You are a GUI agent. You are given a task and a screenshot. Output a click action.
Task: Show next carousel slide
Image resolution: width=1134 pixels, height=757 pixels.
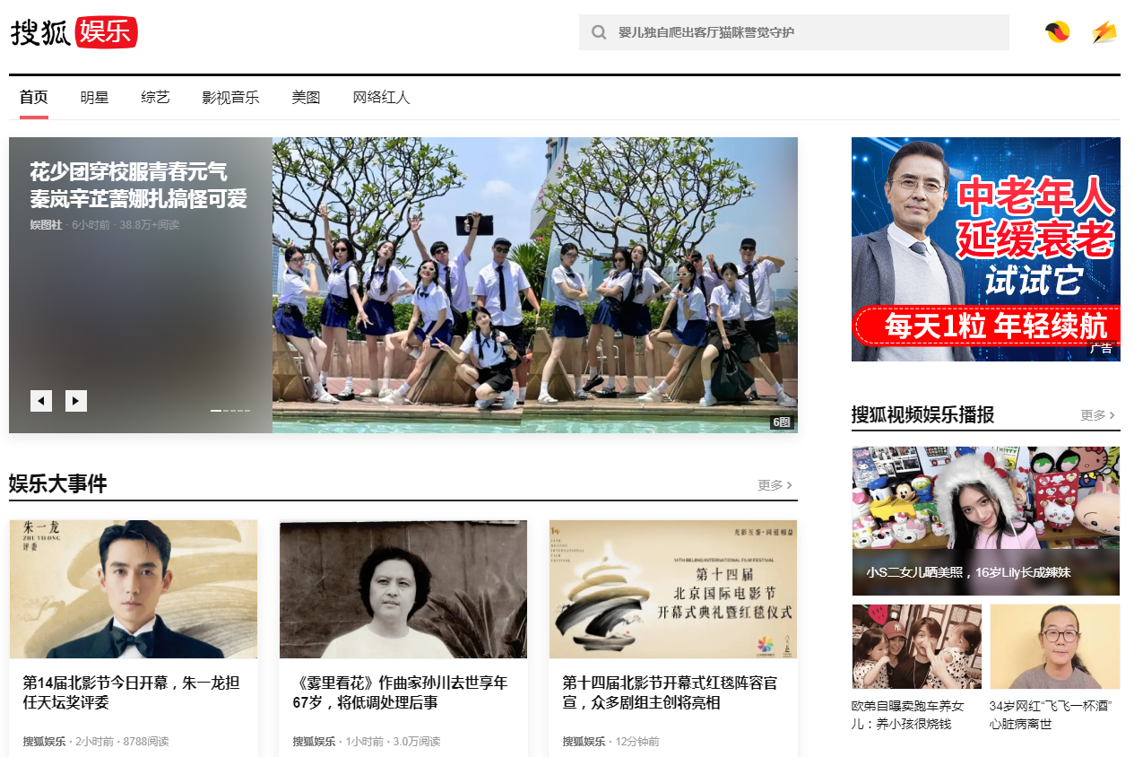click(76, 401)
